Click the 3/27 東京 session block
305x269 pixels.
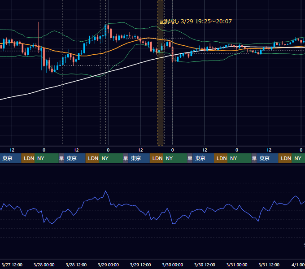click(10, 158)
